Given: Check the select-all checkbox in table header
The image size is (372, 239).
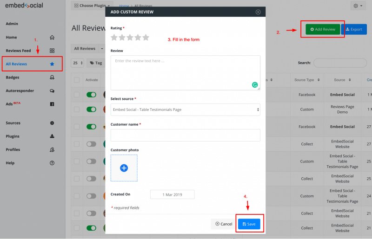Looking at the screenshot, I should pyautogui.click(x=77, y=80).
